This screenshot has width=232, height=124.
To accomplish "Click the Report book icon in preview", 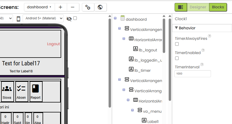I will pos(35,88).
